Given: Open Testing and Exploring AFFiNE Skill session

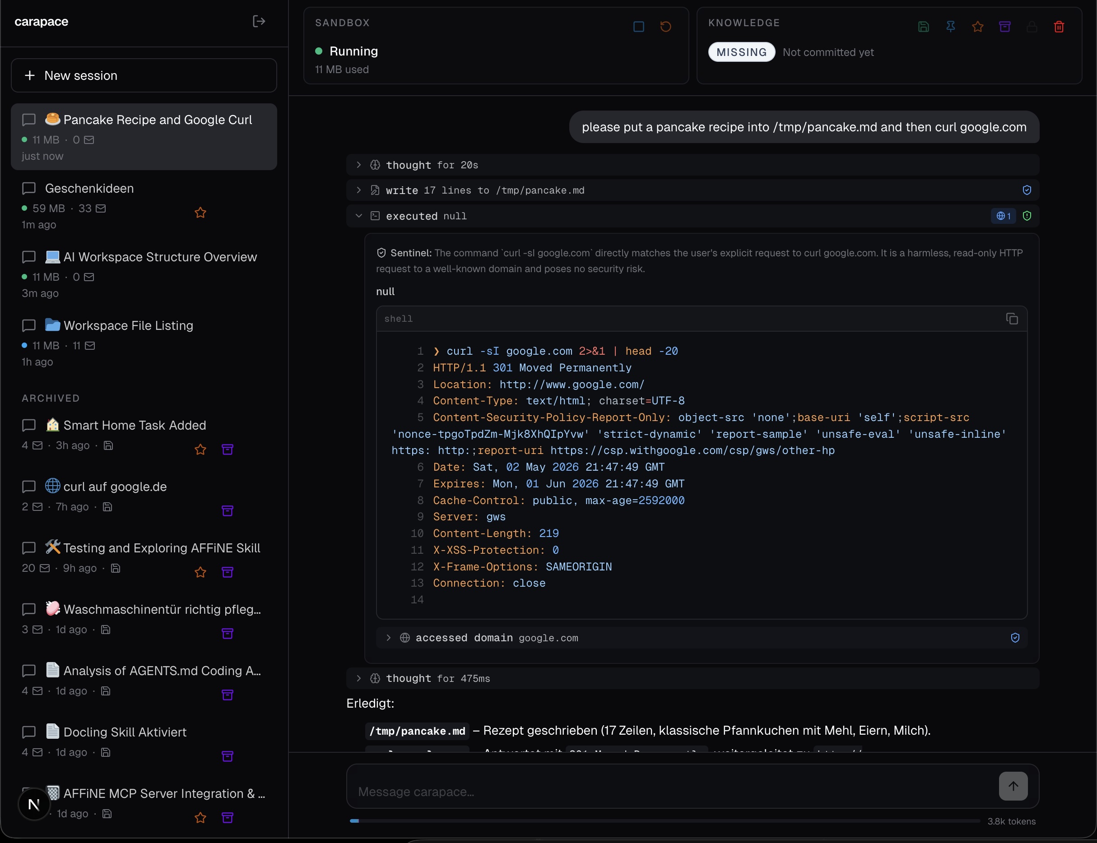Looking at the screenshot, I should (x=144, y=559).
